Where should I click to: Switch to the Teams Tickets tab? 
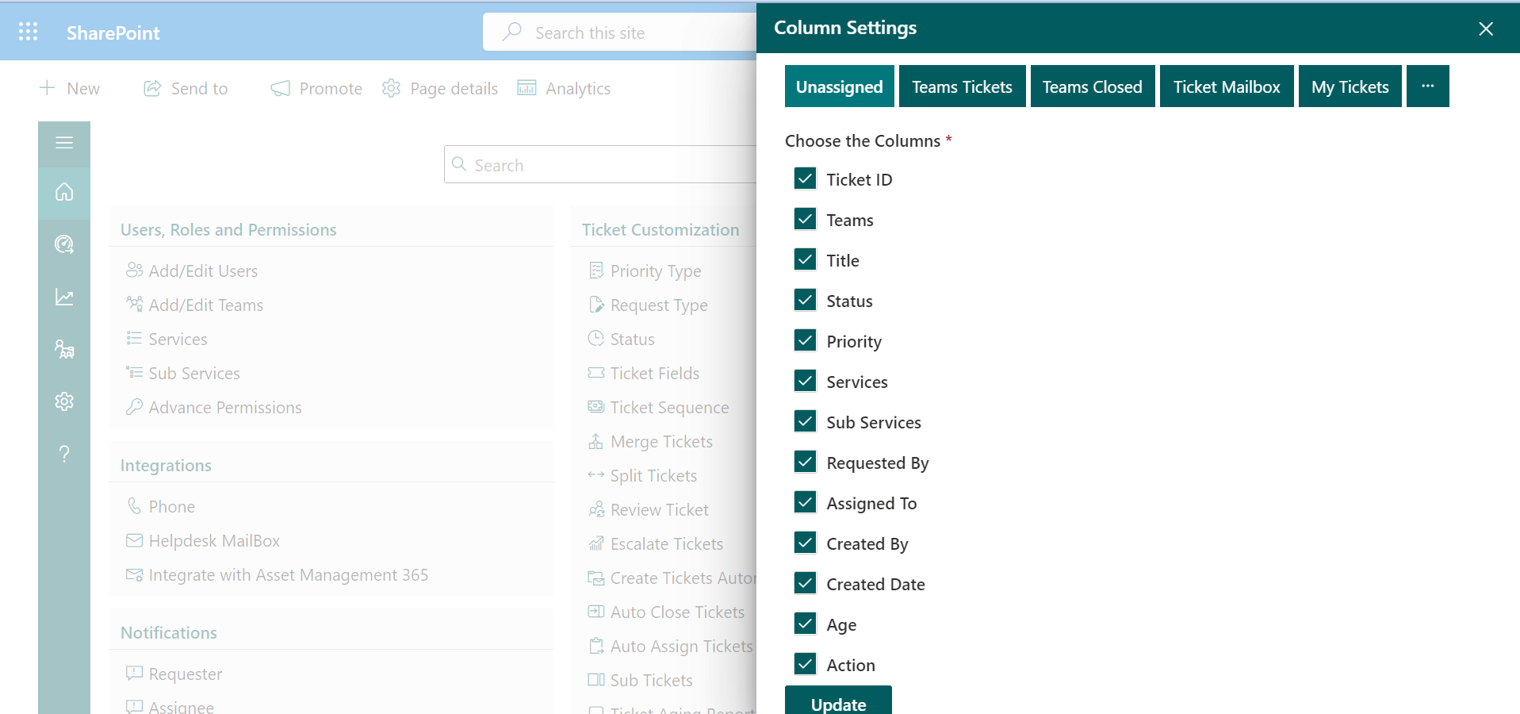point(963,86)
